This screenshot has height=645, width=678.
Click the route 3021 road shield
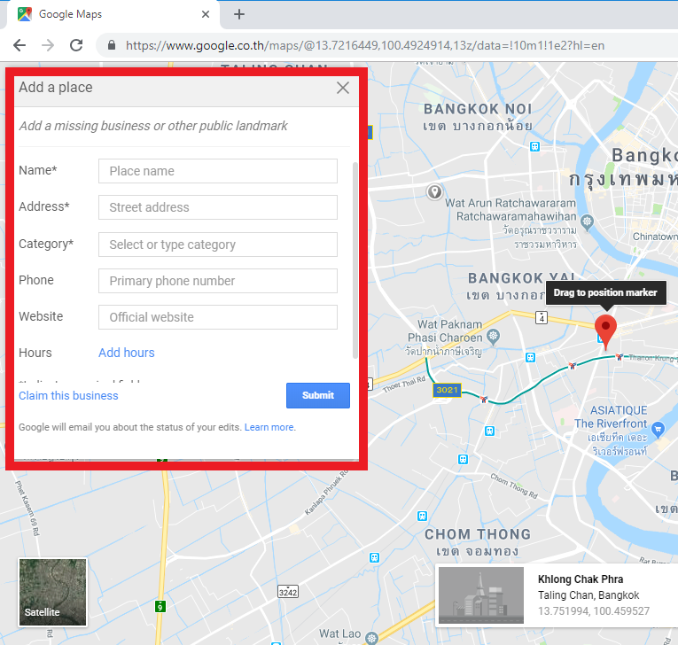pos(447,390)
